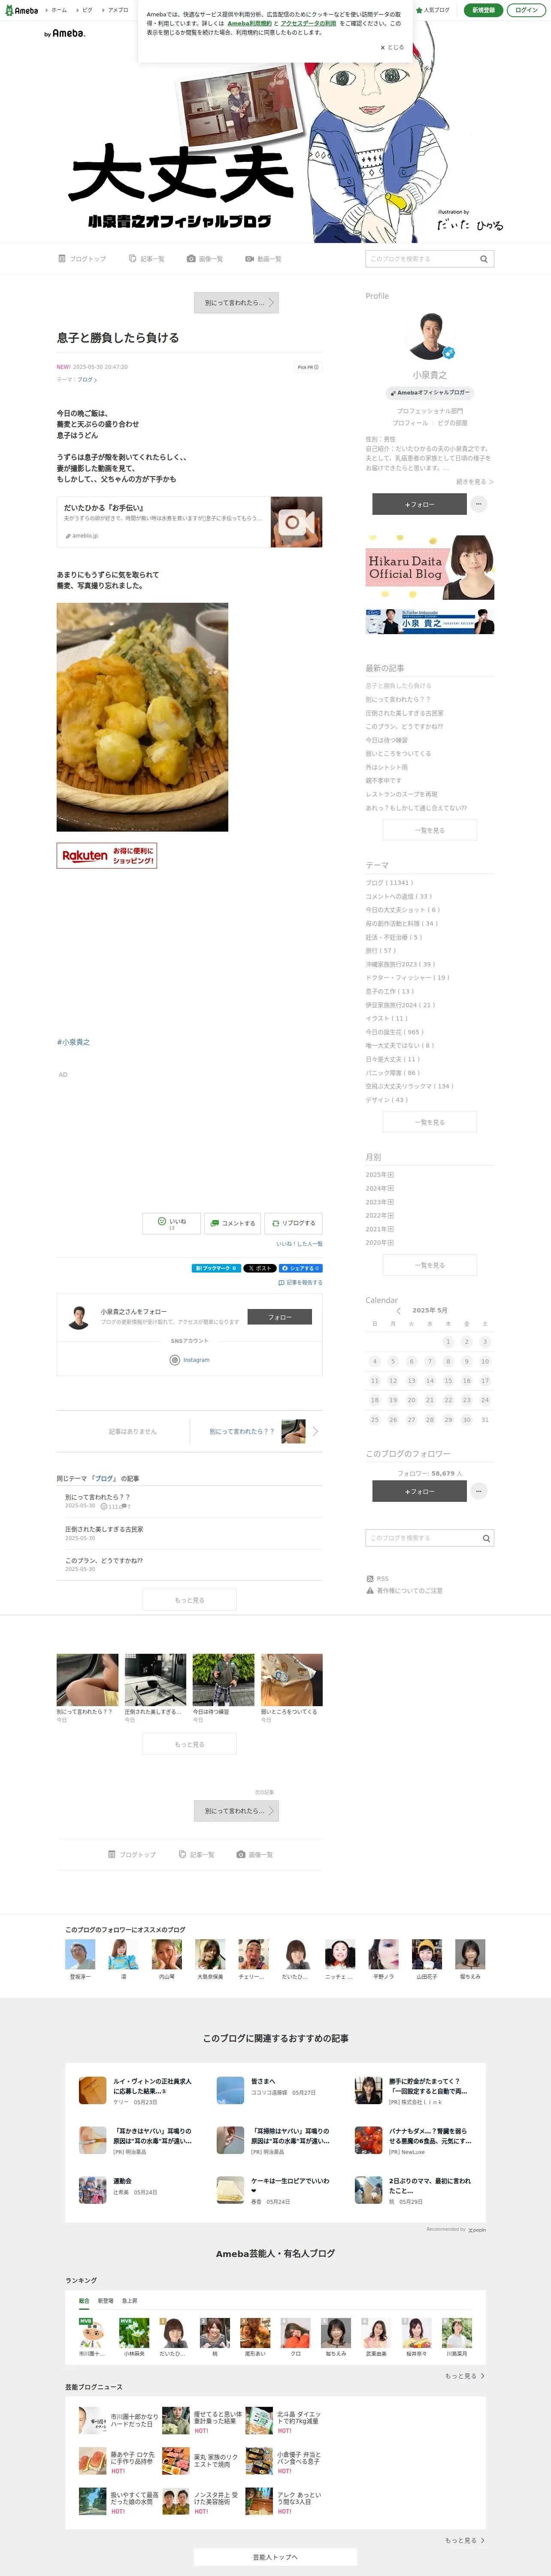Click 一覧を見る under 最新の記事
This screenshot has height=2576, width=551.
[x=430, y=830]
